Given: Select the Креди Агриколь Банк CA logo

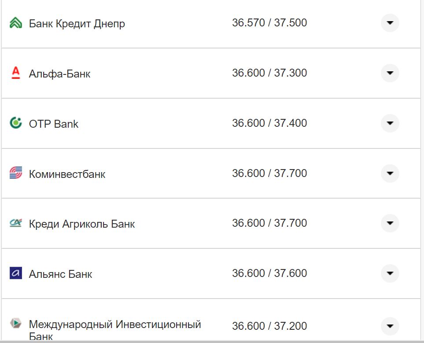Looking at the screenshot, I should (x=16, y=223).
